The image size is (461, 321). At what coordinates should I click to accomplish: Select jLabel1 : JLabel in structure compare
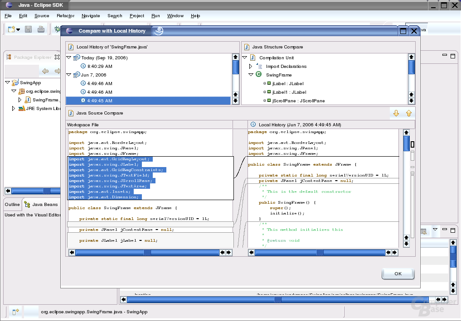tap(289, 92)
